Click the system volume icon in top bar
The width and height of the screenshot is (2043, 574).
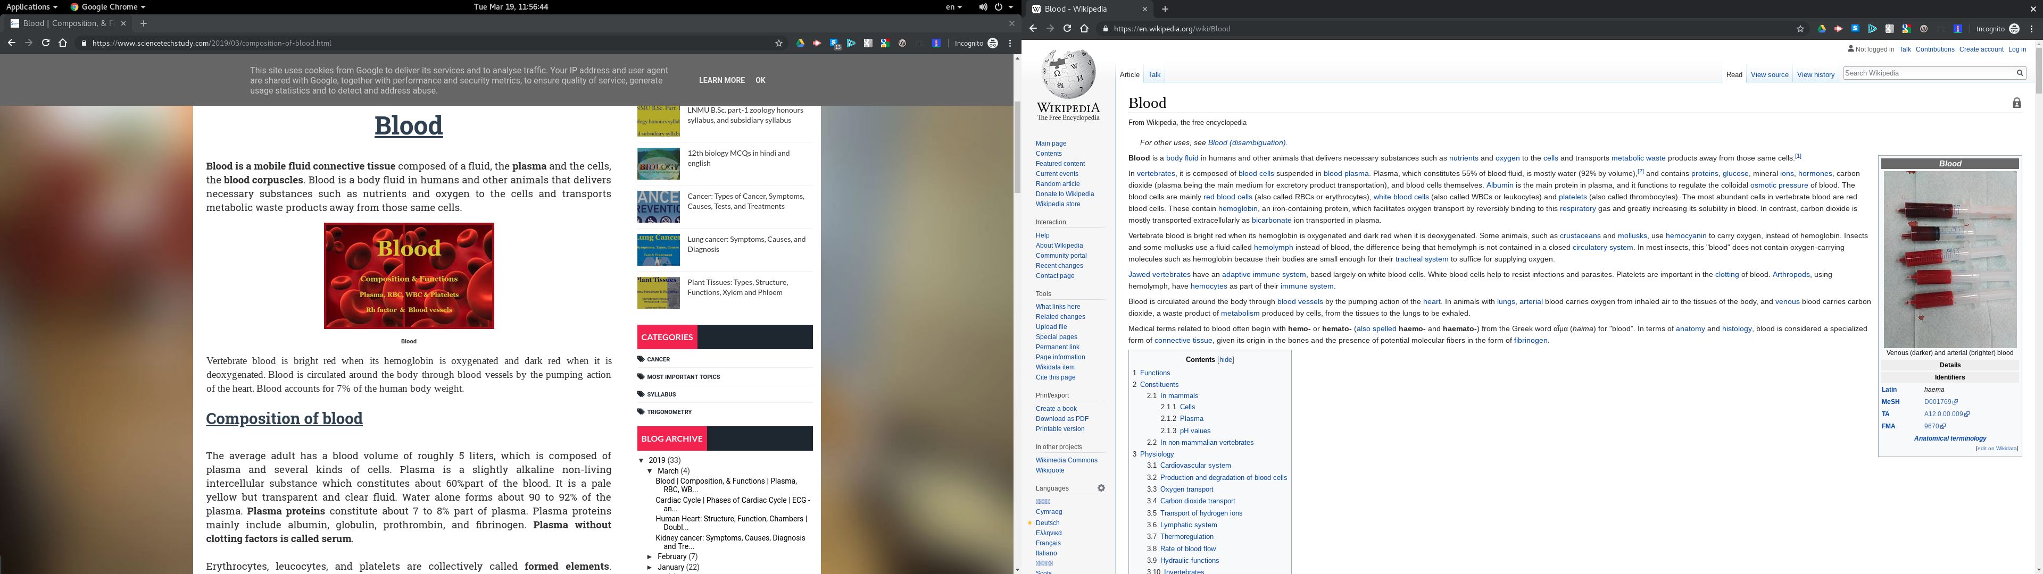coord(983,7)
